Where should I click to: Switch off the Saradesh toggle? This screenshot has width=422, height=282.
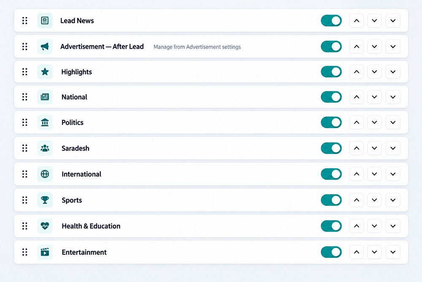[x=331, y=148]
